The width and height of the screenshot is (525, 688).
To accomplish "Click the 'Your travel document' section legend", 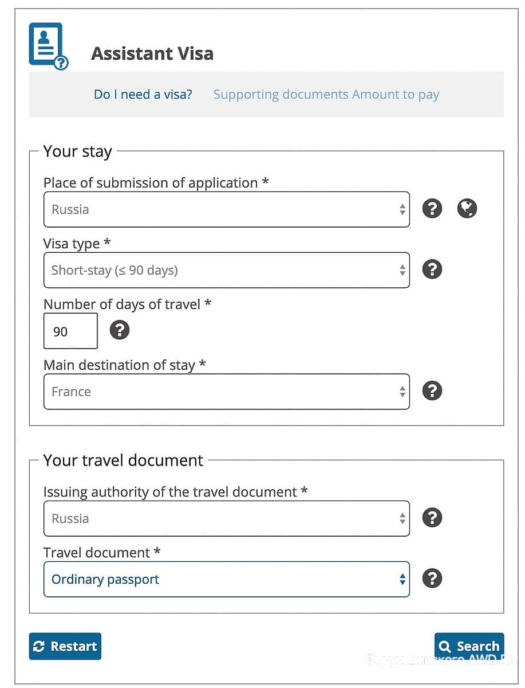I will pyautogui.click(x=123, y=460).
